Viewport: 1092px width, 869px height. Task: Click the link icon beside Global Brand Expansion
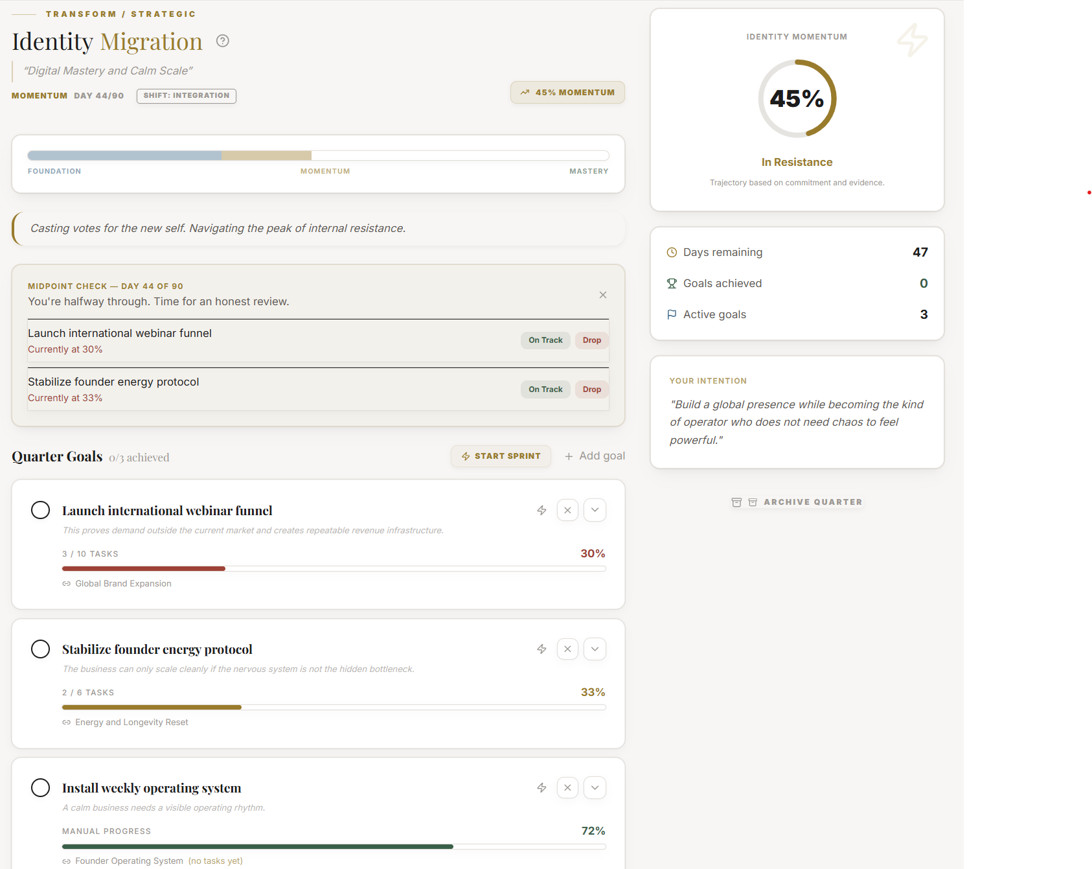[x=66, y=584]
